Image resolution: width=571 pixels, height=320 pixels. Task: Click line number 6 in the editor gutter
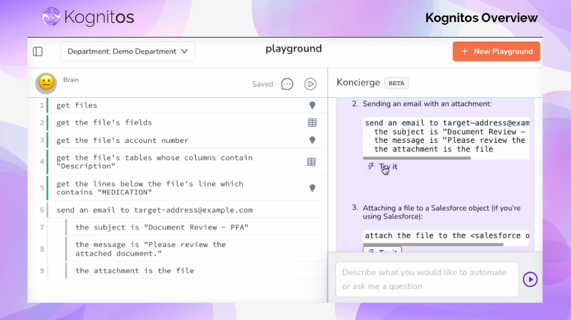pyautogui.click(x=42, y=210)
